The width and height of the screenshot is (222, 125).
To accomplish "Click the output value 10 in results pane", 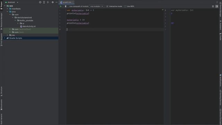I will [x=172, y=23].
